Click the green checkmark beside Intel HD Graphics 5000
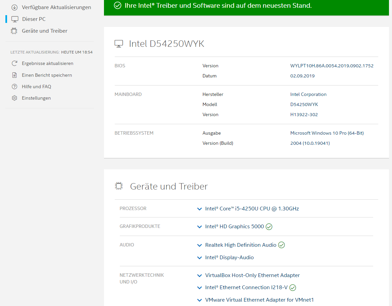Image resolution: width=392 pixels, height=306 pixels. click(x=269, y=227)
